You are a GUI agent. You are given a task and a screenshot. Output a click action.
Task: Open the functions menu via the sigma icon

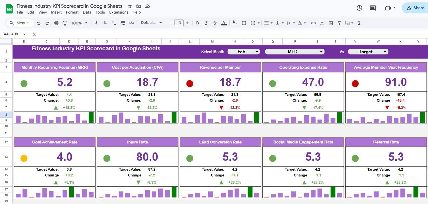pos(359,23)
